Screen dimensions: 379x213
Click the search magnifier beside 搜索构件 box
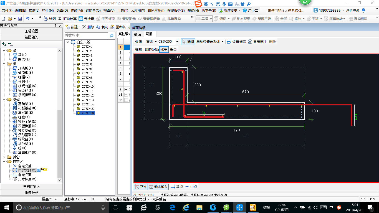[x=112, y=36]
